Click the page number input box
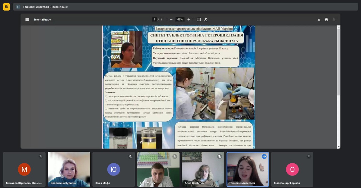 [x=155, y=20]
